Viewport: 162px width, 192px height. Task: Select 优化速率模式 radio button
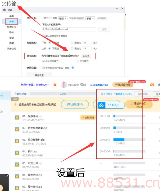pyautogui.click(x=43, y=61)
